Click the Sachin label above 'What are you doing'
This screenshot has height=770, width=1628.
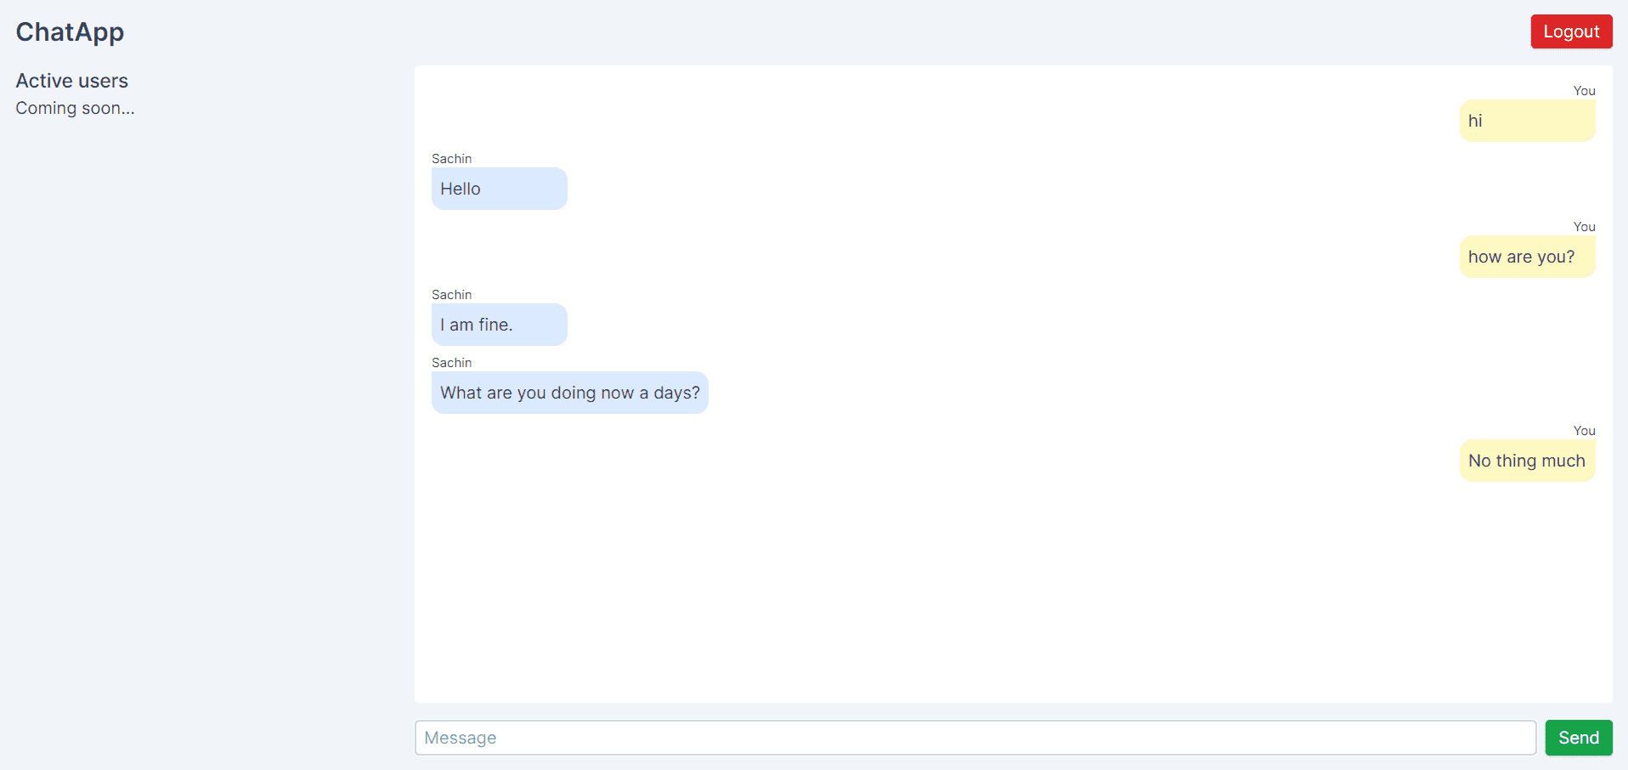pyautogui.click(x=451, y=363)
